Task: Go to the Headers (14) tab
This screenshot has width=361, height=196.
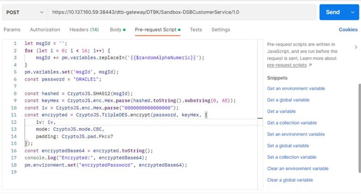Action: 84,30
